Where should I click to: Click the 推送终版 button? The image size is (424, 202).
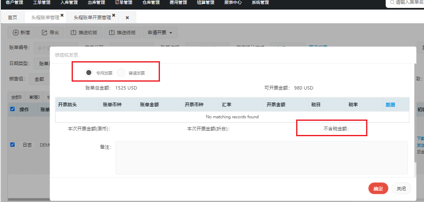pos(122,33)
